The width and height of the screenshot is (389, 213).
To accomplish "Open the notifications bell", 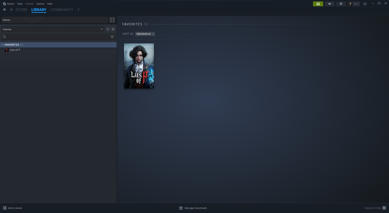I will (x=341, y=4).
